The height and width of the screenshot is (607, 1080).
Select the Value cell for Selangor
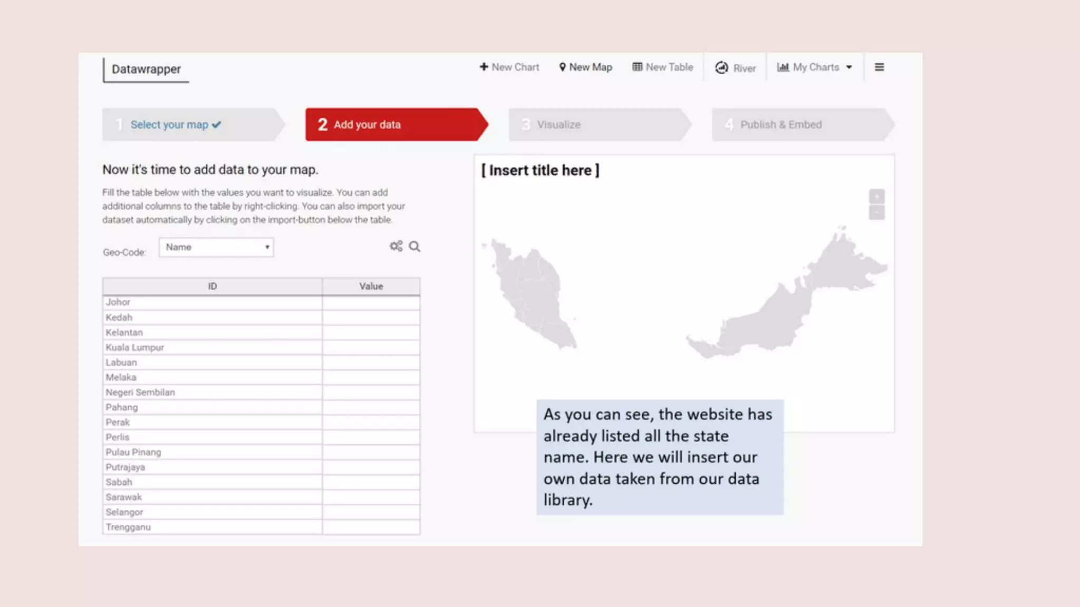coord(371,512)
